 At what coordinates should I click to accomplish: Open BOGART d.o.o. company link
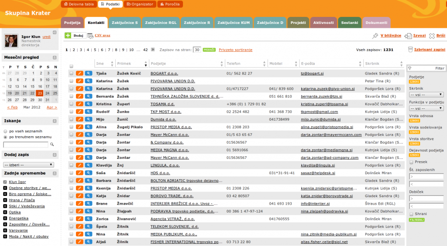[x=164, y=74]
